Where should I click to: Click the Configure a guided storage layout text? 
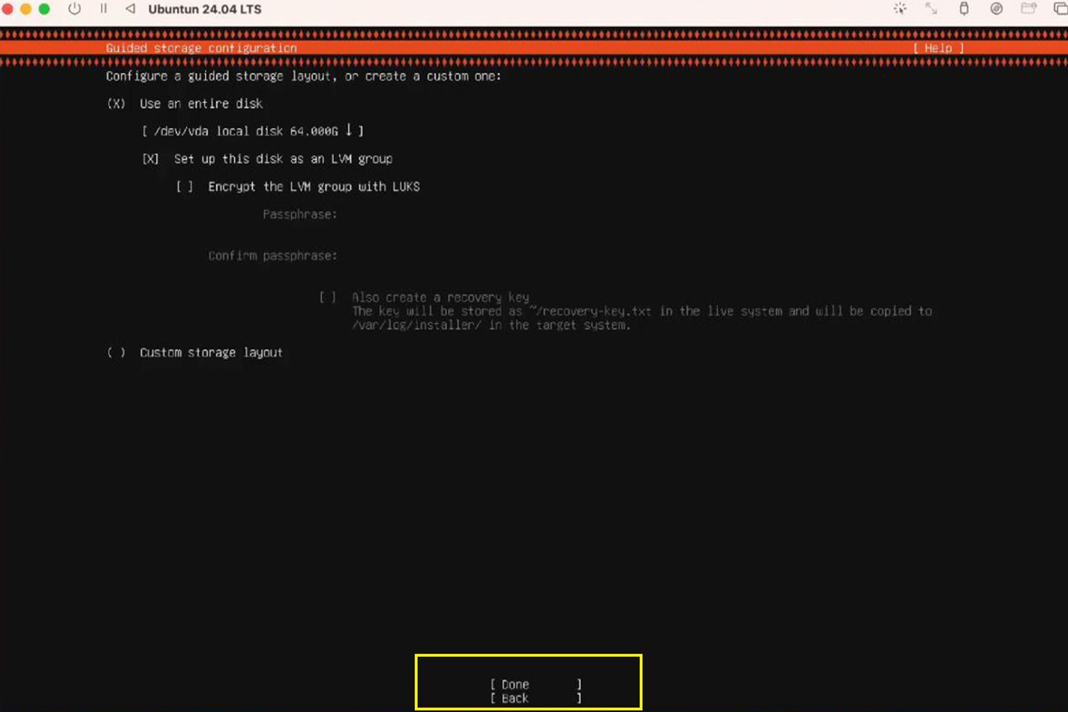pyautogui.click(x=303, y=76)
